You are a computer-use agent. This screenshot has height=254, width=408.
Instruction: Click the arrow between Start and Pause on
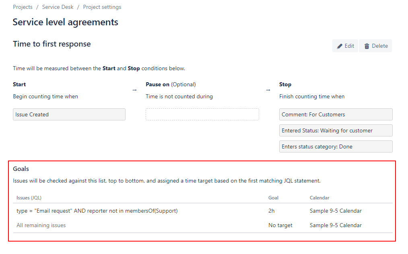pyautogui.click(x=134, y=90)
